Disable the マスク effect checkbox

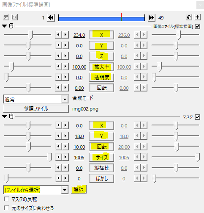coord(197,117)
